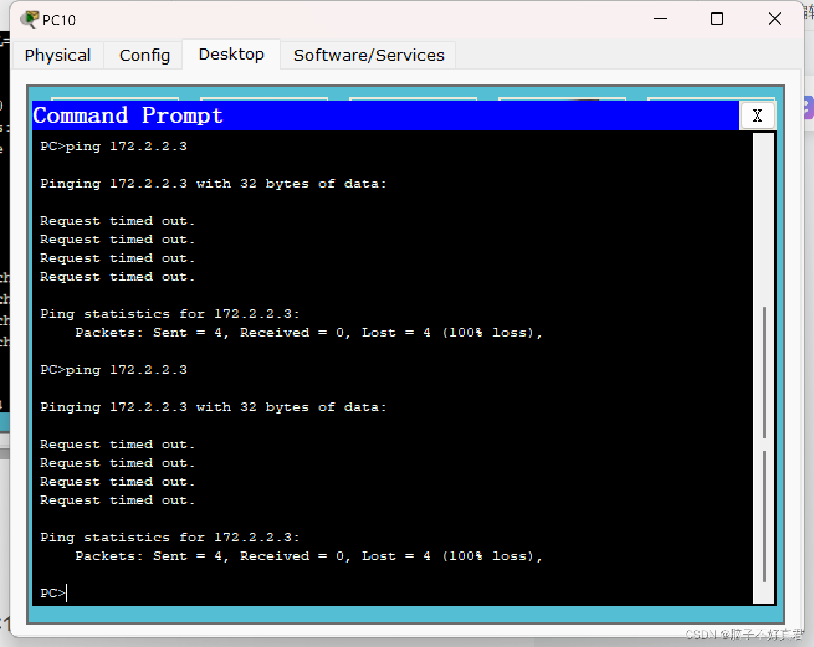Maximize the PC10 window
This screenshot has width=814, height=647.
click(x=717, y=19)
